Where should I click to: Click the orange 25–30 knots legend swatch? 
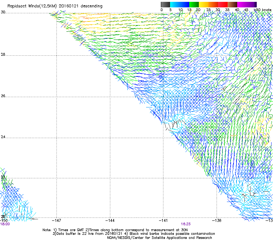pos(213,4)
